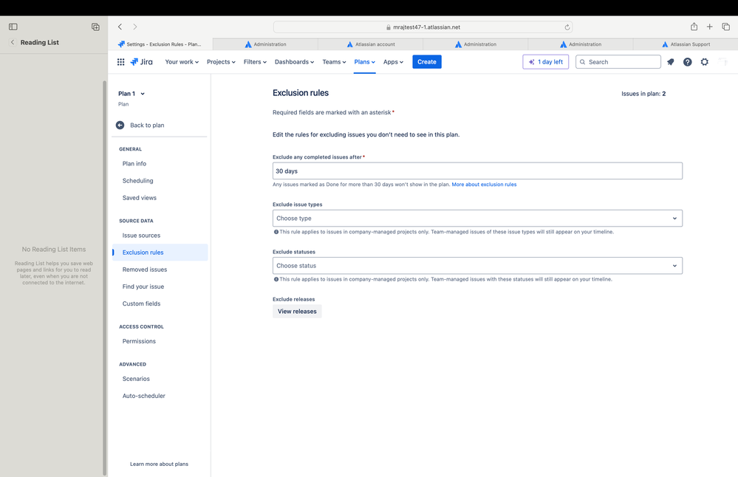Reload the page with refresh icon

coord(567,27)
